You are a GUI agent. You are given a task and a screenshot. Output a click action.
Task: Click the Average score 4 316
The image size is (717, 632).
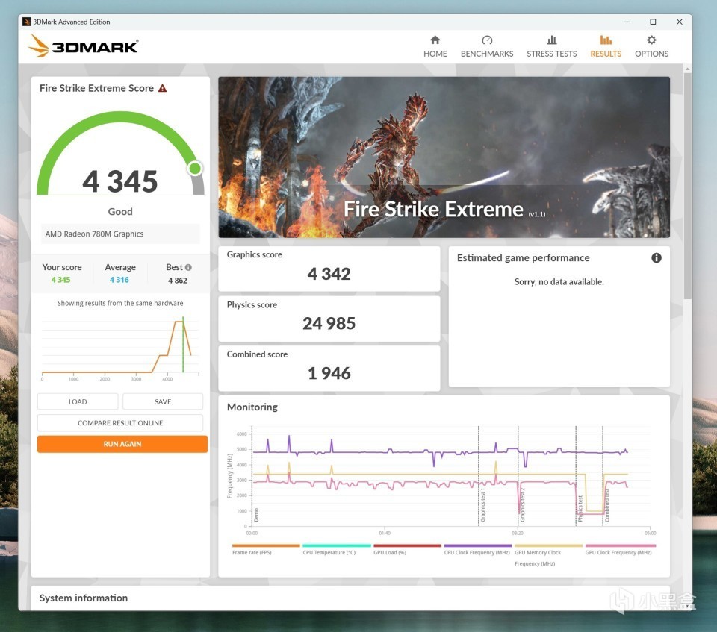119,280
